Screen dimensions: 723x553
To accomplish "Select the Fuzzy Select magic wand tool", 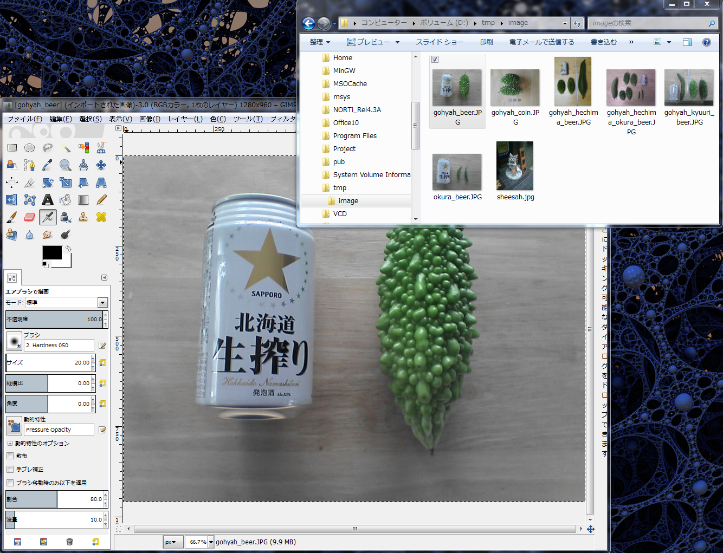I will [66, 147].
